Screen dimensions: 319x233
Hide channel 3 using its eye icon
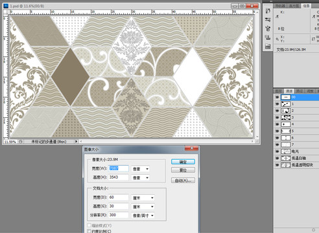(277, 118)
